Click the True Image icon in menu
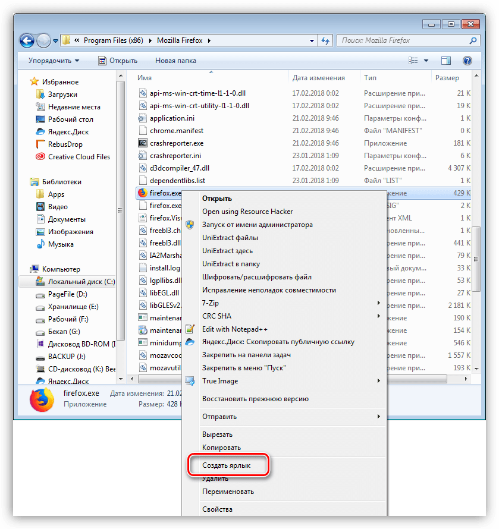This screenshot has width=499, height=529. click(x=190, y=381)
